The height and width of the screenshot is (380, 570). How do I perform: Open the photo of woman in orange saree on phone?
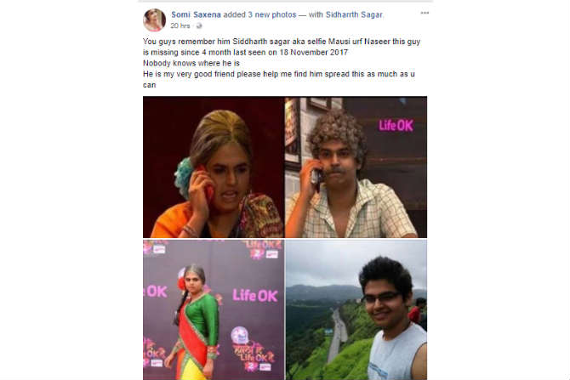(x=214, y=167)
